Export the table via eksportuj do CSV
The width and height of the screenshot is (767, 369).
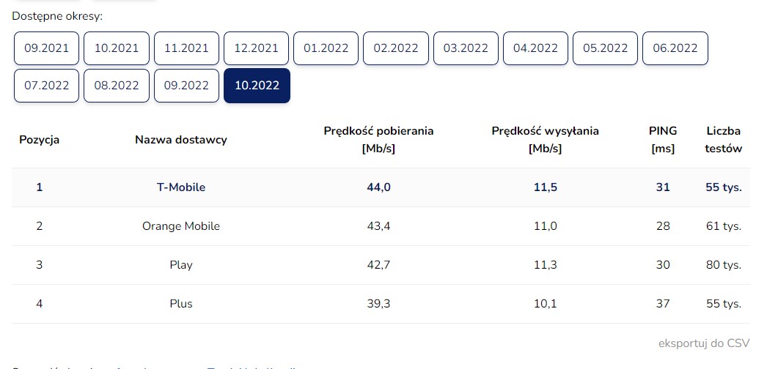tap(704, 343)
